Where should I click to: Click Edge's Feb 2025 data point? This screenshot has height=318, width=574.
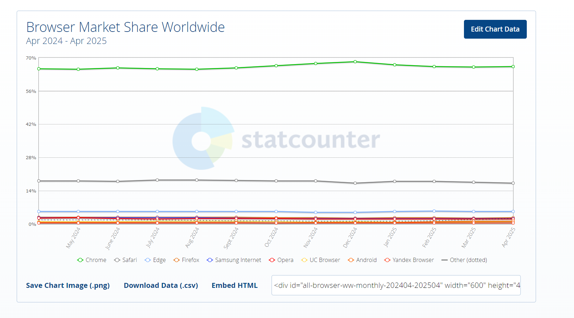point(434,211)
